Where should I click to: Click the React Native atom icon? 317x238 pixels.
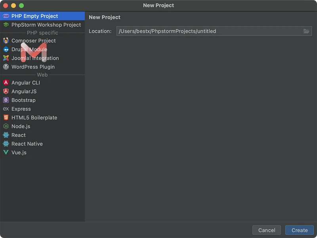point(6,144)
